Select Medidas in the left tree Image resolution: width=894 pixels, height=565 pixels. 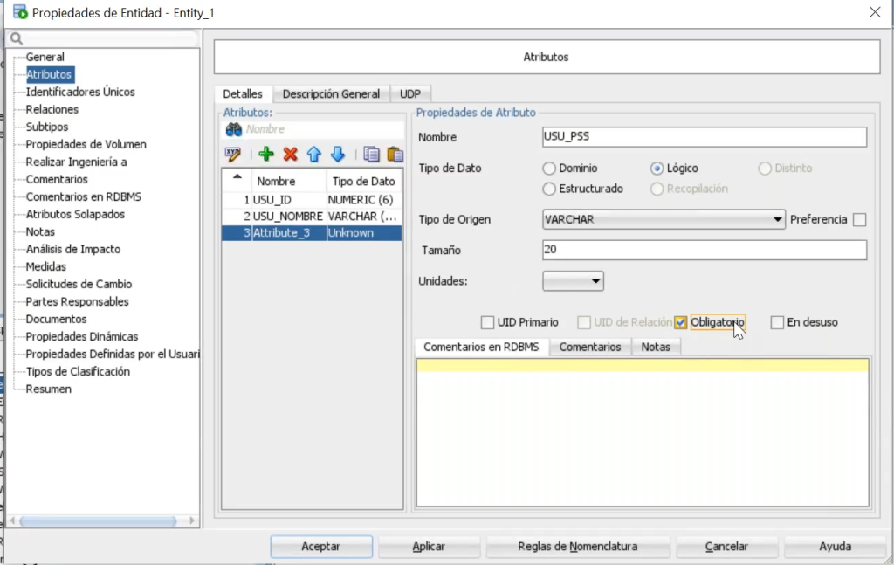(46, 267)
